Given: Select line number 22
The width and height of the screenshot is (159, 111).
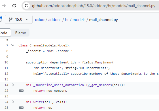Looking at the screenshot, I should (6, 91).
